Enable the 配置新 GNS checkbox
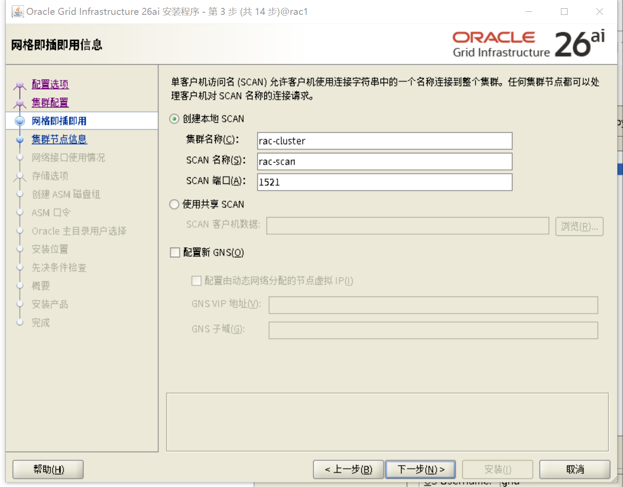623x487 pixels. pos(175,252)
